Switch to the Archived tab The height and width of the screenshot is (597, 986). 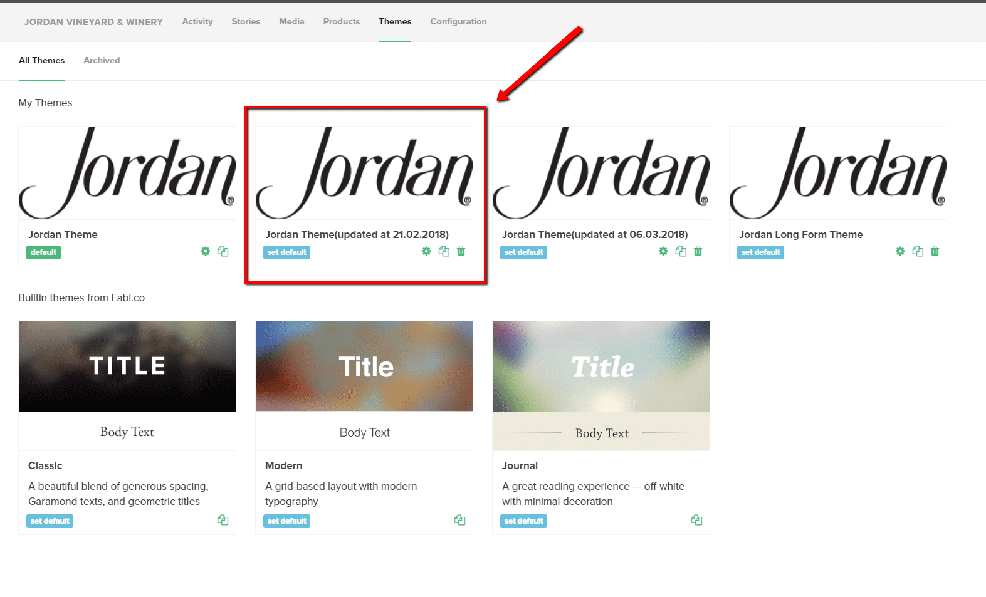click(102, 61)
